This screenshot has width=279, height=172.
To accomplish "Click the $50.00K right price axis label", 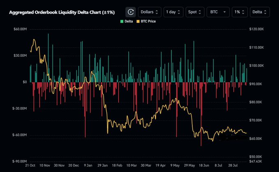I will tap(256, 157).
